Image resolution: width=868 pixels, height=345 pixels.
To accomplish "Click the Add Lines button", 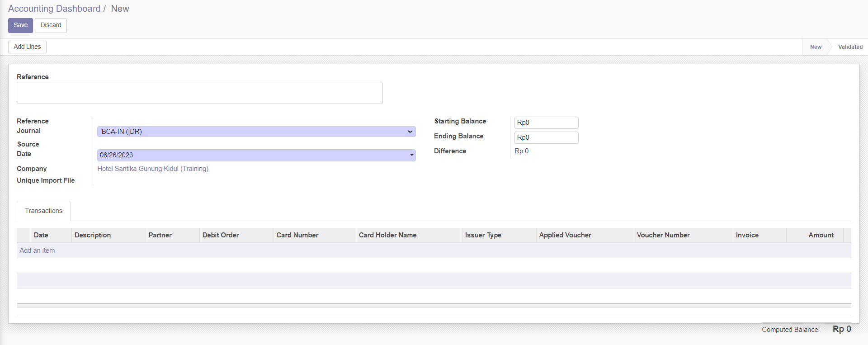I will tap(27, 47).
